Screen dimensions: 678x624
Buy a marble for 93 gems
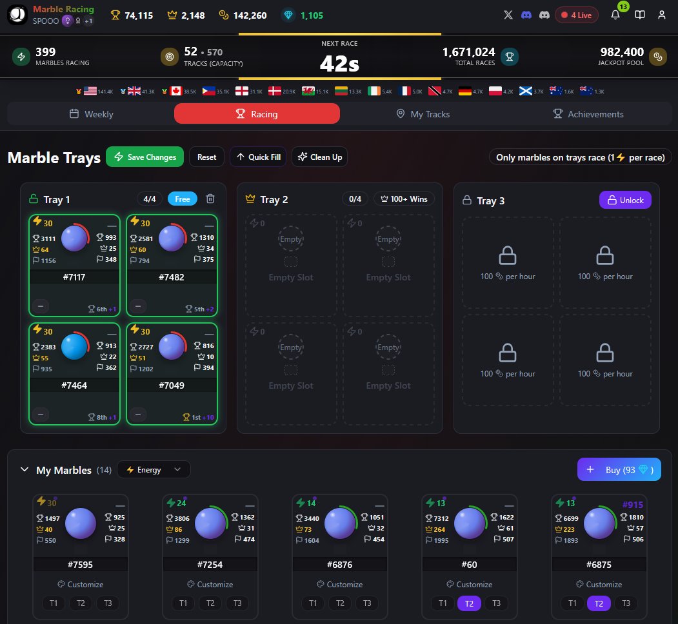[x=619, y=469]
